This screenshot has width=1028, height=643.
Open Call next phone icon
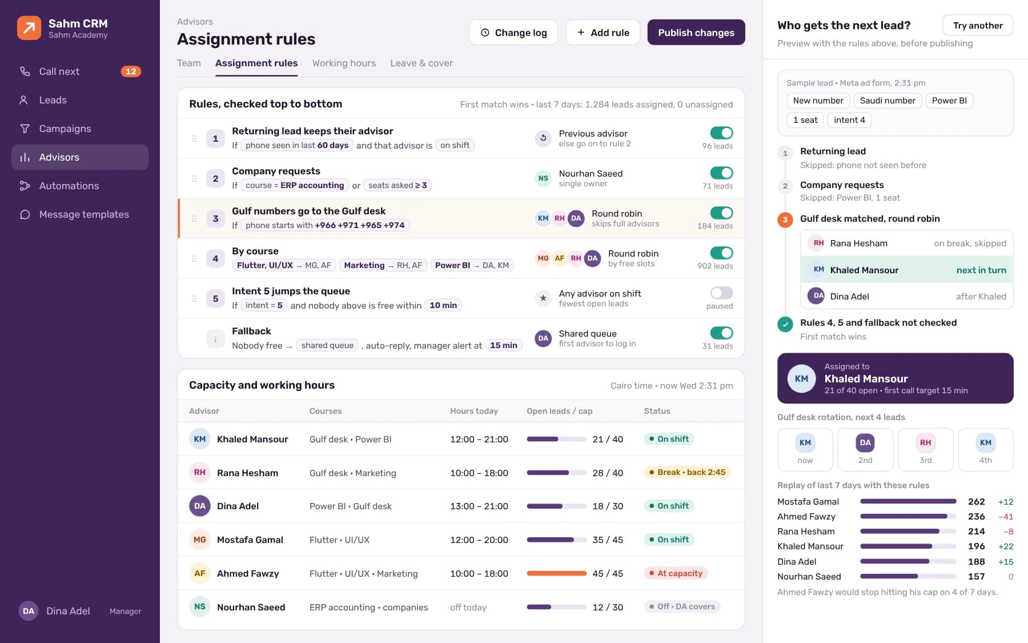coord(25,71)
